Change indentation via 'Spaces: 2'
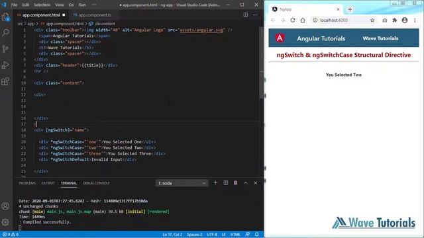The width and height of the screenshot is (424, 238). [x=195, y=235]
